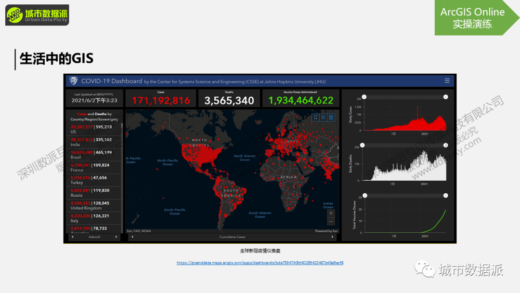Click the Urban Data Party logo
The image size is (520, 293).
point(37,15)
